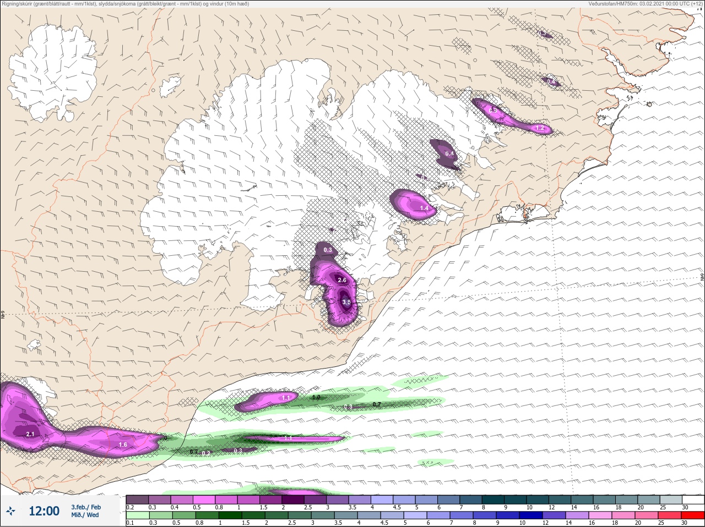Click the 3.5 snowfall maximum label on map
Screen dimensions: 705x527
(346, 302)
